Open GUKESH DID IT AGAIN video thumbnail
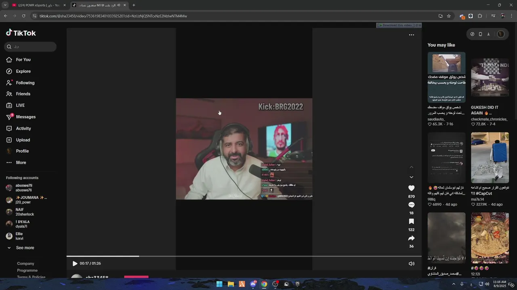The image size is (517, 290). (490, 77)
